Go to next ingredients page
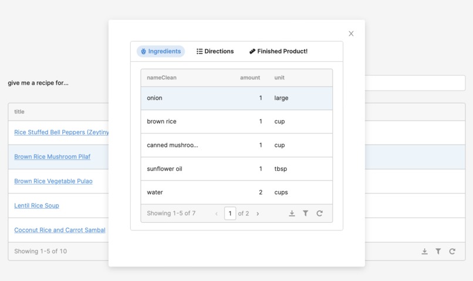 pyautogui.click(x=258, y=213)
